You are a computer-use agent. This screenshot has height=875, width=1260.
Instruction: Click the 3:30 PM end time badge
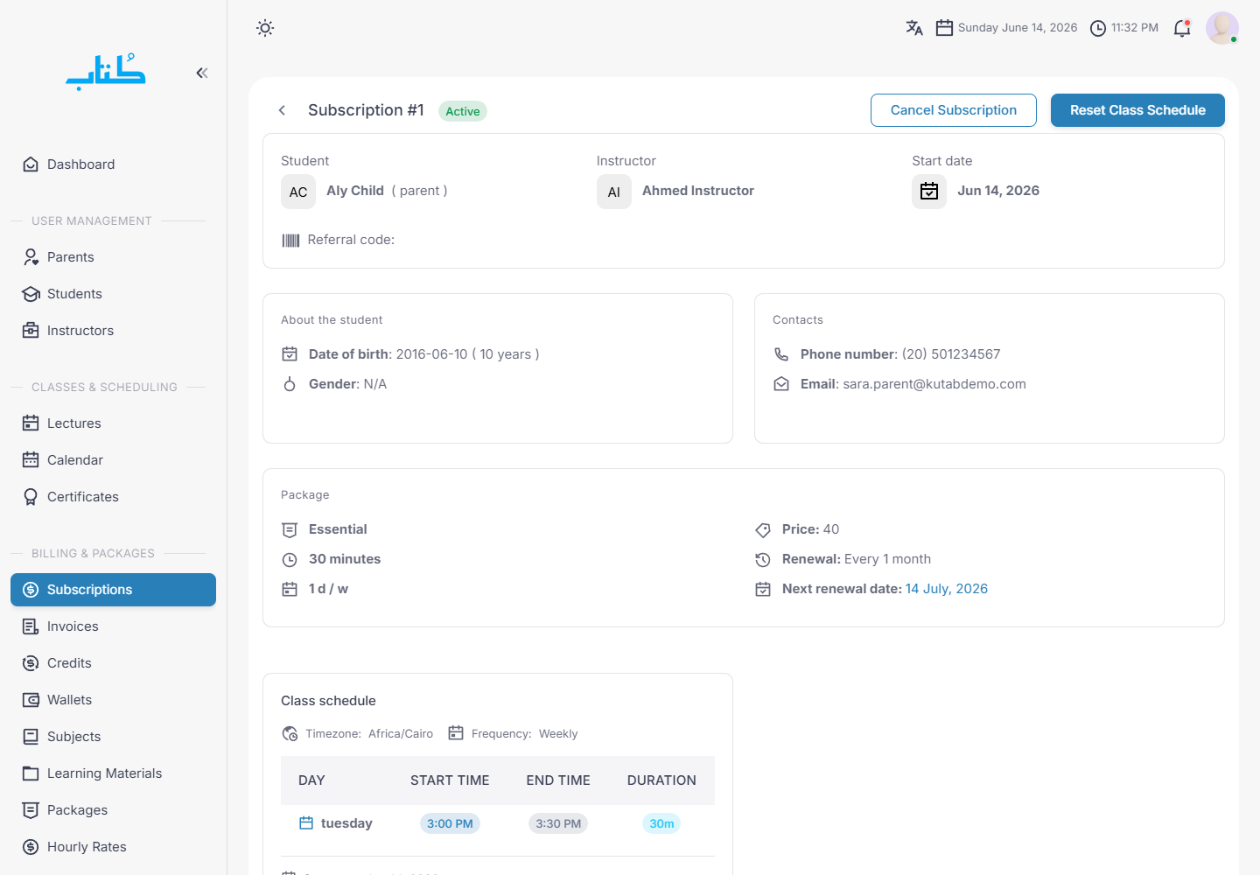point(558,823)
